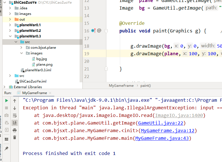Click the print console output icon
The width and height of the screenshot is (222, 162).
tap(15, 130)
